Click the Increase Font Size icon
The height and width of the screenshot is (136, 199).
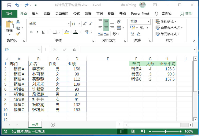tap(85, 24)
